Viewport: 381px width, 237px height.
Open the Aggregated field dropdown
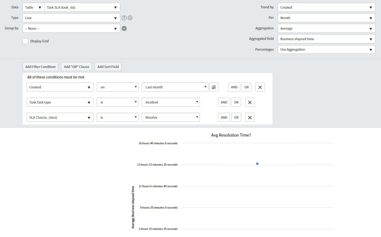point(326,39)
